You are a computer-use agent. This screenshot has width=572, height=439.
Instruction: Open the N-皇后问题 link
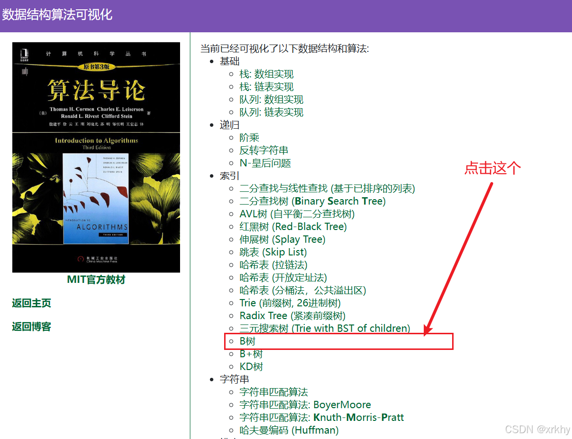(x=265, y=163)
